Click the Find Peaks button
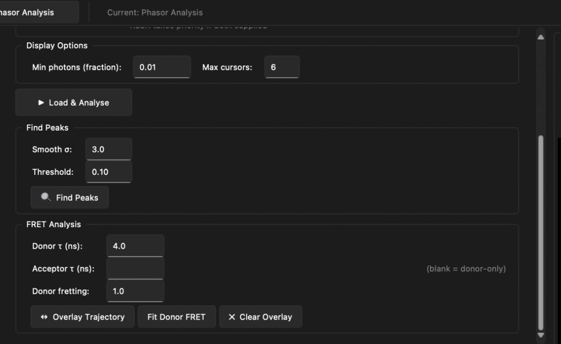This screenshot has width=561, height=344. 70,197
